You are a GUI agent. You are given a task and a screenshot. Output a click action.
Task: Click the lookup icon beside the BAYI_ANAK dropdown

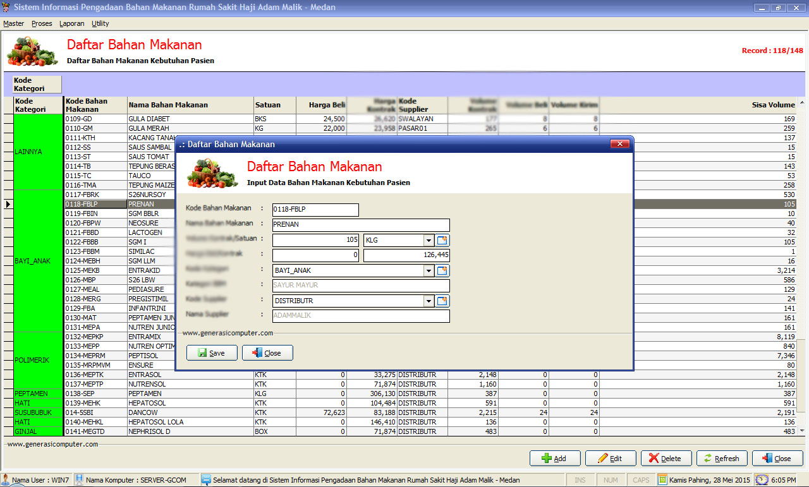pyautogui.click(x=442, y=270)
